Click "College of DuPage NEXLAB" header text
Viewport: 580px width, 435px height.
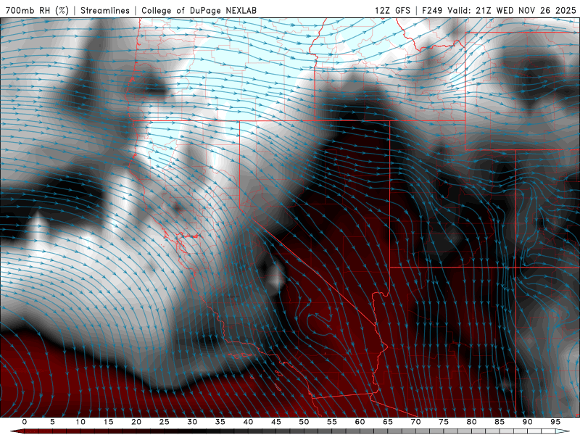199,10
